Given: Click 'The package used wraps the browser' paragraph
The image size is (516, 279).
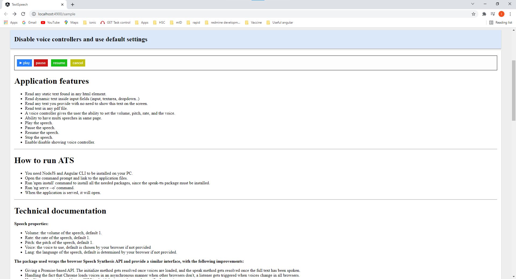Looking at the screenshot, I should pos(129,261).
